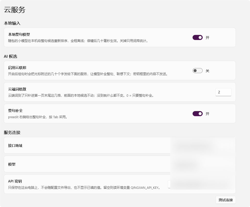Turn off the 本地整句模型 switch
The width and height of the screenshot is (250, 207).
[x=198, y=37]
